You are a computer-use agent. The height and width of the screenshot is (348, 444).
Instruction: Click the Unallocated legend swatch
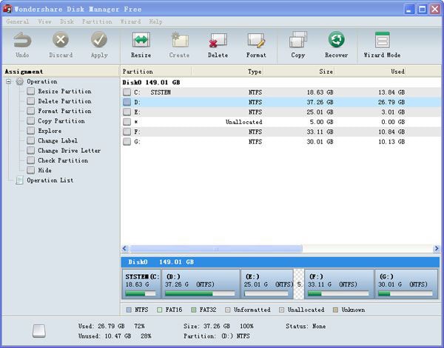tap(281, 310)
